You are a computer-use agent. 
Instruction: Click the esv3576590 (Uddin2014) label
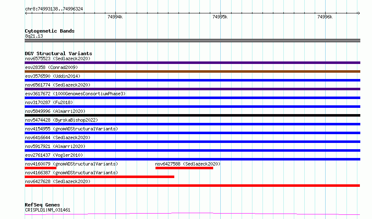coord(53,76)
